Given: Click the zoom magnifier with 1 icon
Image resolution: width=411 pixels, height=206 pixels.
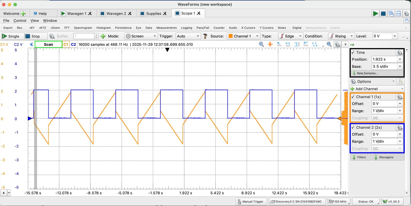Looking at the screenshot, I should pyautogui.click(x=261, y=44).
